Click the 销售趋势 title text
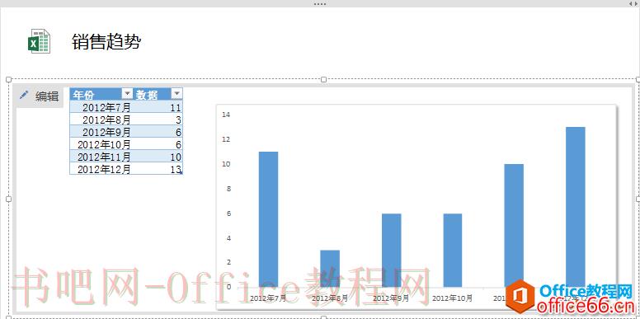640x319 pixels. point(106,41)
